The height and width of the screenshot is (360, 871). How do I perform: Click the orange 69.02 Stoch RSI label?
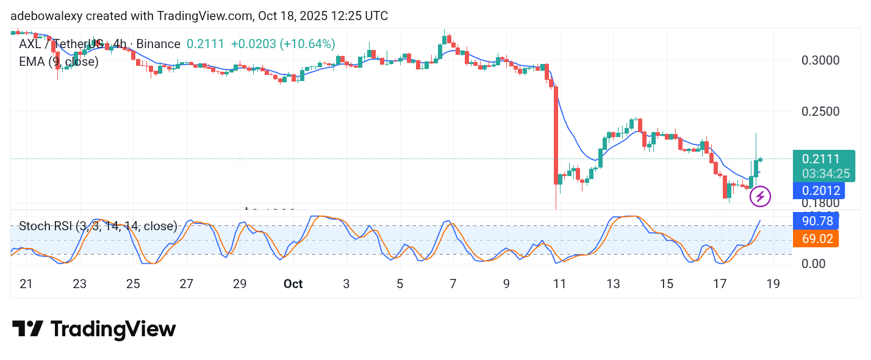817,238
